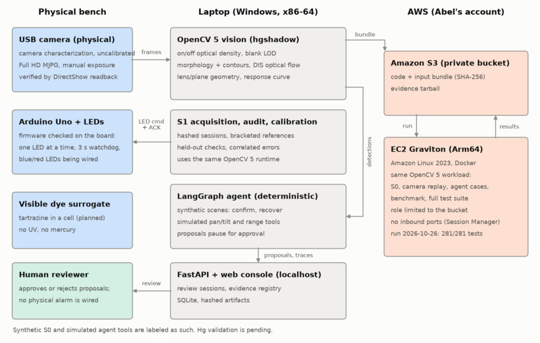Click the 'AWS (Abel's account)' column heading
This screenshot has width=540, height=343.
[x=456, y=11]
